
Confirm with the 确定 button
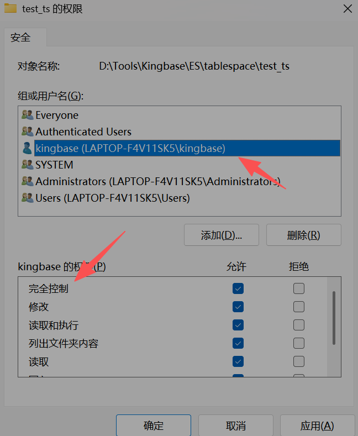[154, 426]
